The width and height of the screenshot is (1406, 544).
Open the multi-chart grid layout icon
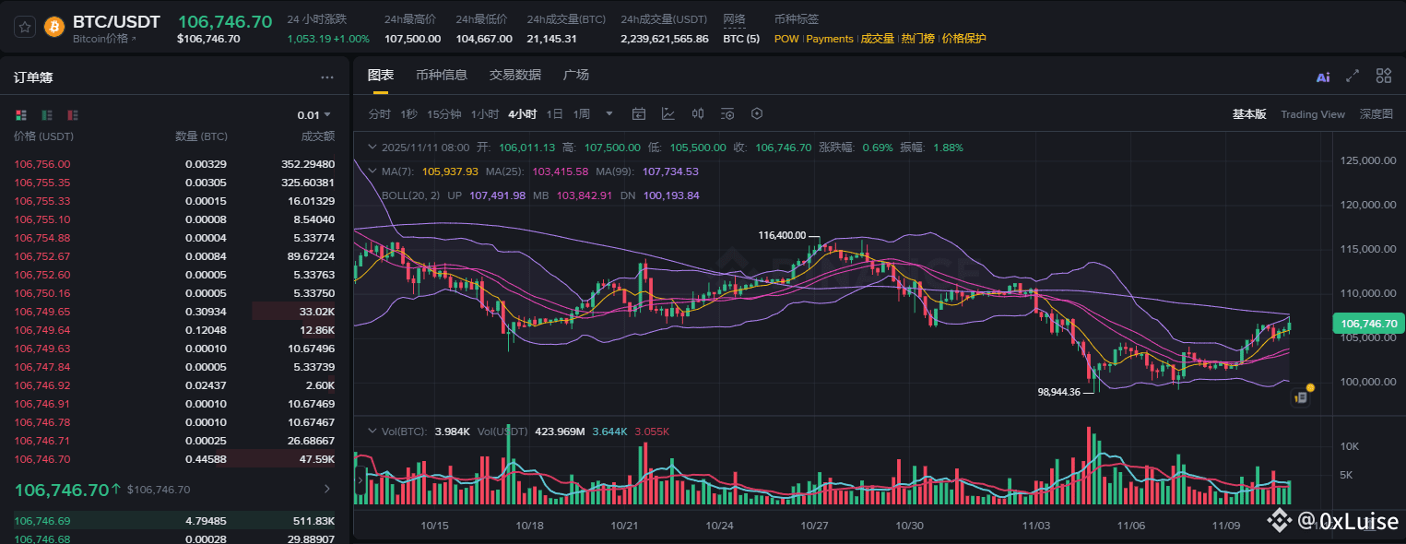coord(1384,76)
